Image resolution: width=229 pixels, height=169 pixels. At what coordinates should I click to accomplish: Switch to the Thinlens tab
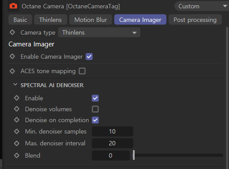click(50, 20)
